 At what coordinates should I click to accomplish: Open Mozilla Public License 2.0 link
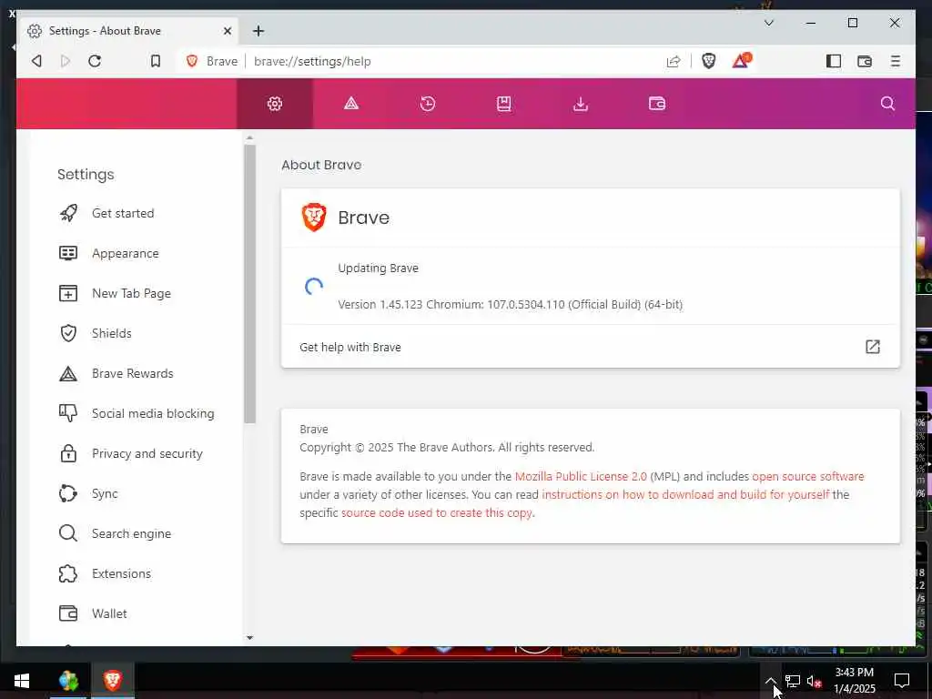581,476
